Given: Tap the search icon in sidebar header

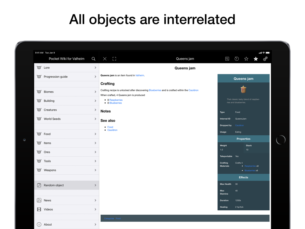Looking at the screenshot, I should pos(93,59).
